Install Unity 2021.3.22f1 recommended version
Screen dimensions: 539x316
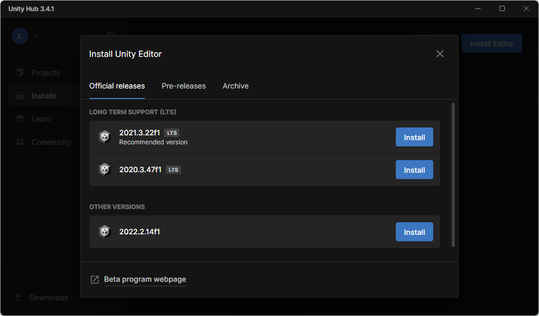(414, 137)
